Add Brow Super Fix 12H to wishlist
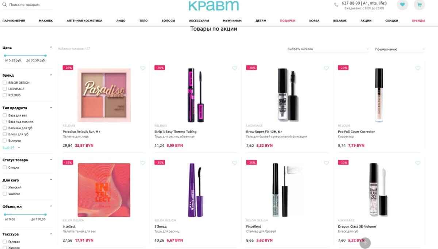Screen dimensions: 438x249 tap(326, 68)
